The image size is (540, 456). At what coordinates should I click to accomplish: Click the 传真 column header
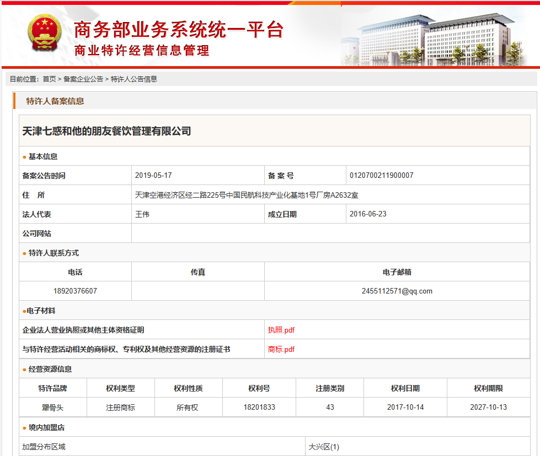click(198, 272)
